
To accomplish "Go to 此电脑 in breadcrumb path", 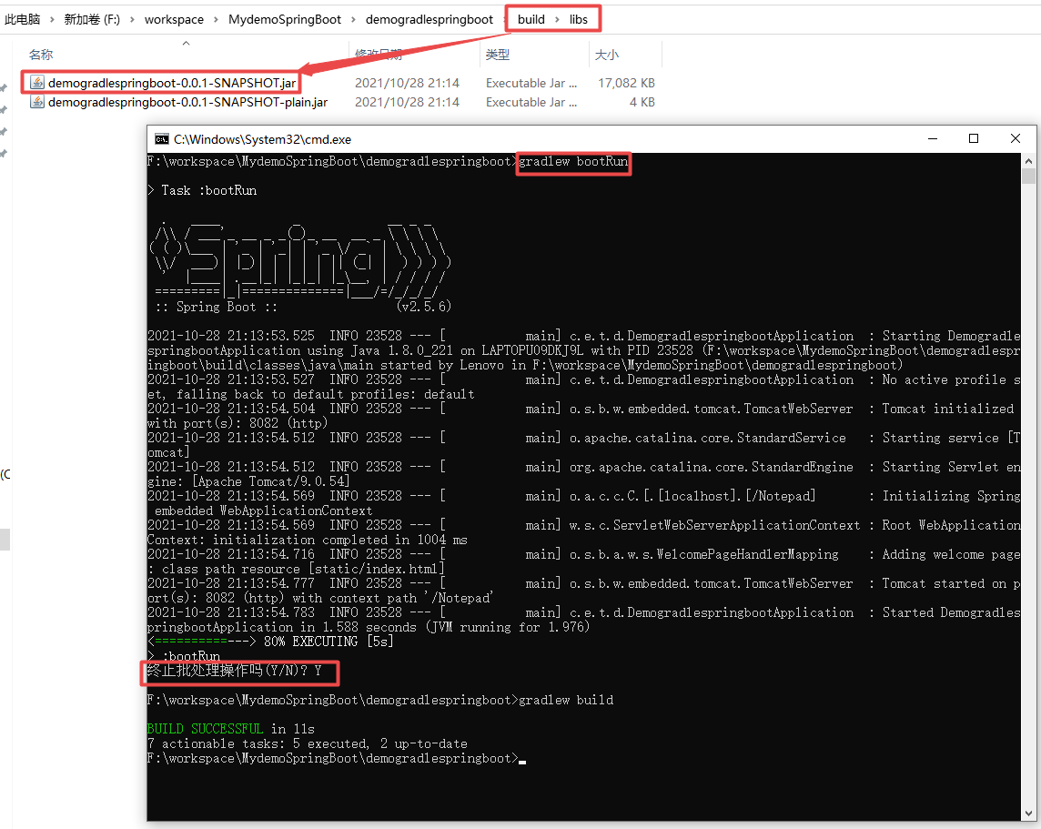I will (22, 19).
